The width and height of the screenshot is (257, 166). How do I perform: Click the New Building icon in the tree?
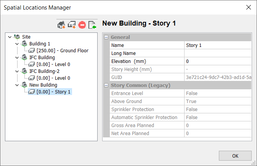click(24, 85)
